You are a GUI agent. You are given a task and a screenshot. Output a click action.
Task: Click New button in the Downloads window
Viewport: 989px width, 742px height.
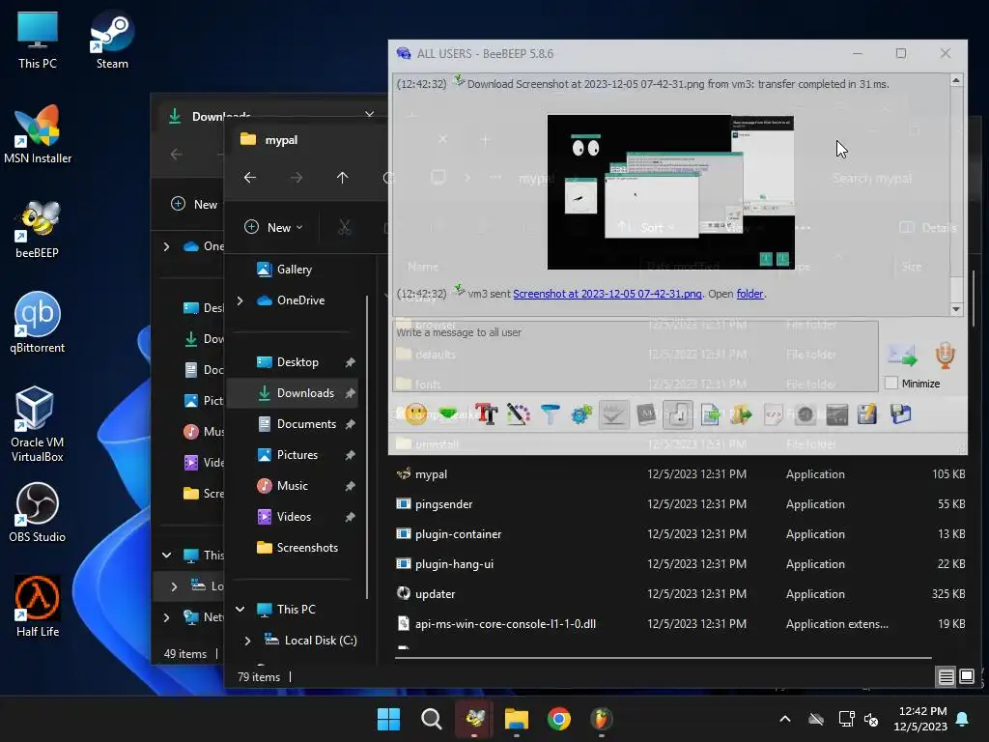[195, 204]
